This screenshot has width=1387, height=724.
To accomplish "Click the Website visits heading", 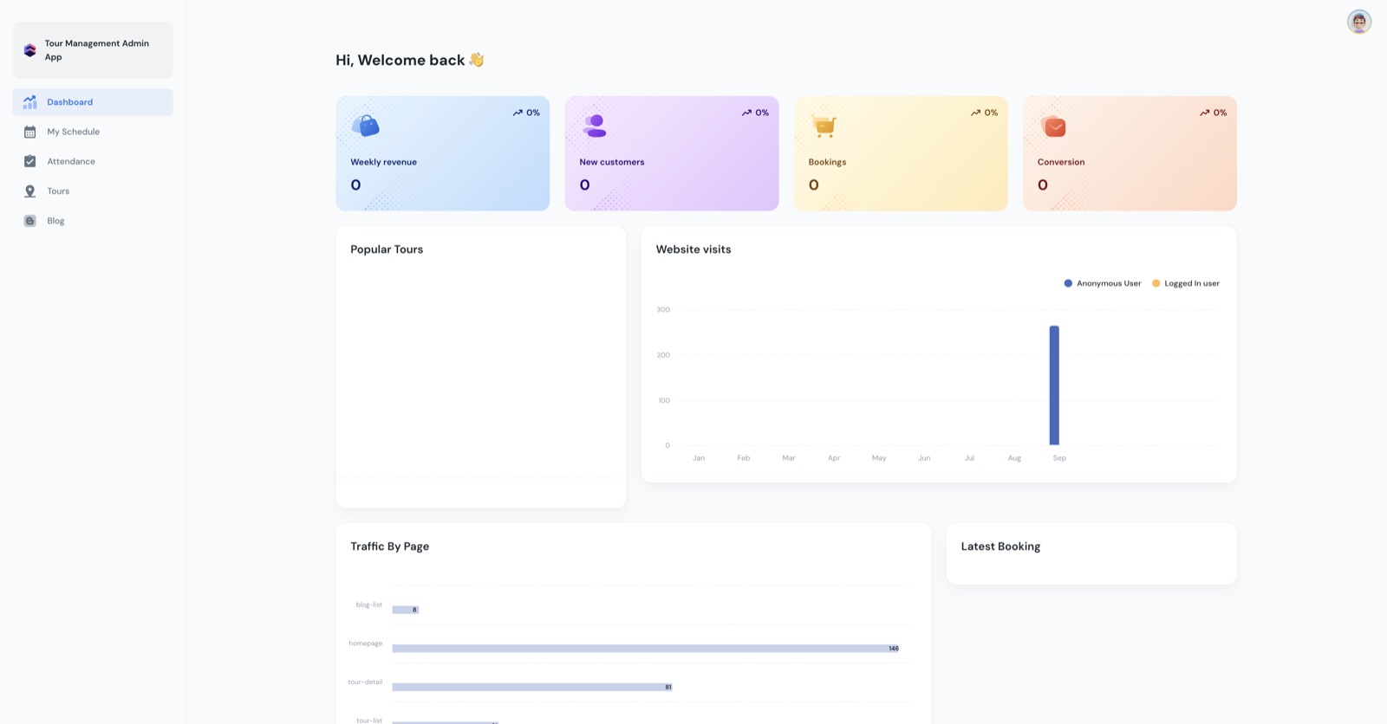I will 693,249.
